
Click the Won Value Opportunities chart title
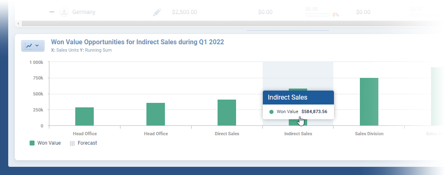[x=137, y=42]
